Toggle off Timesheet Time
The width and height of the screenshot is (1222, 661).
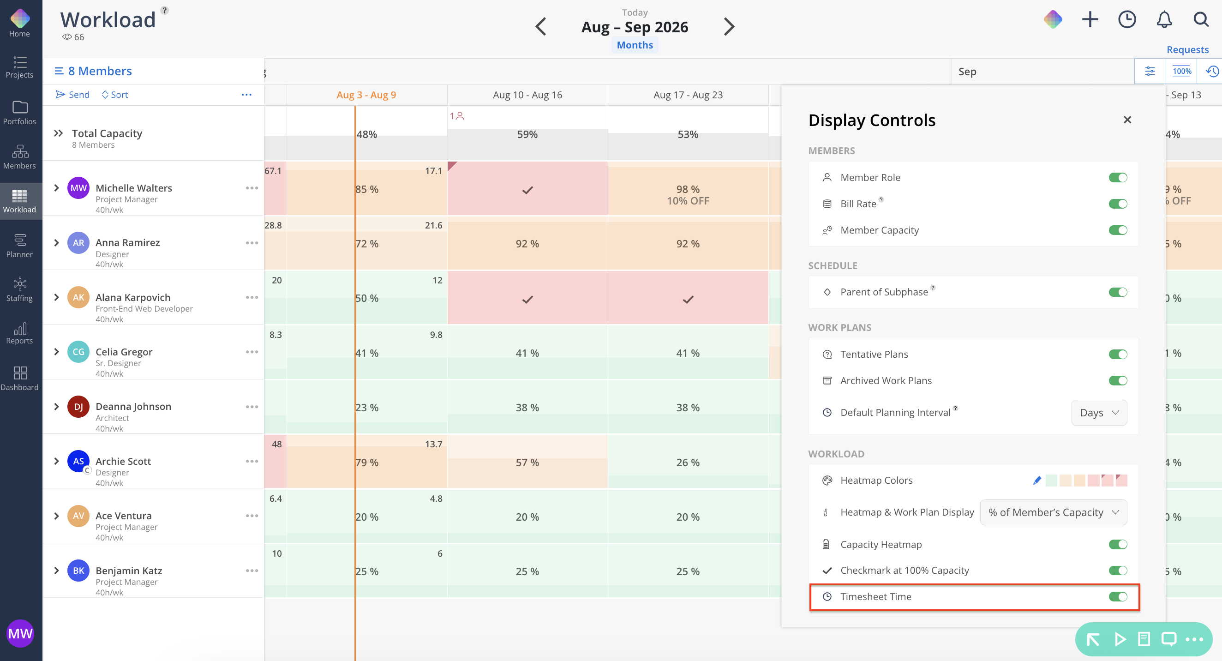[x=1118, y=596]
